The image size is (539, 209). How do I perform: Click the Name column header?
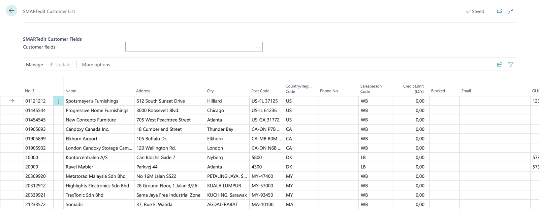pyautogui.click(x=71, y=91)
